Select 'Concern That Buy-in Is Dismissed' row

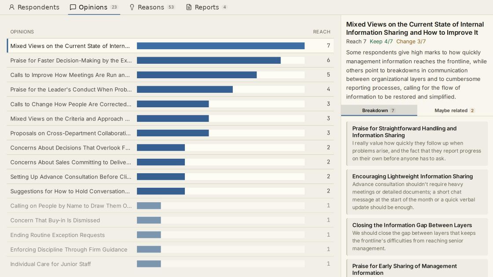coord(170,220)
